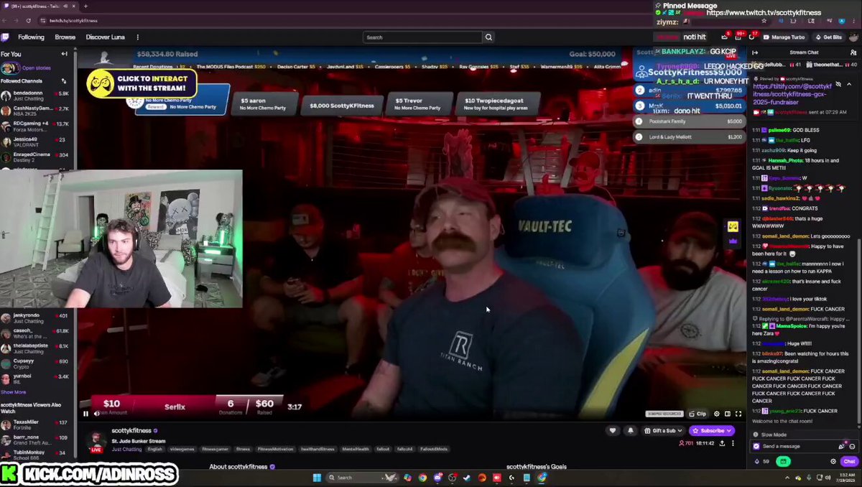The height and width of the screenshot is (487, 862).
Task: Toggle notifications bell for scottykfitness
Action: [631, 430]
